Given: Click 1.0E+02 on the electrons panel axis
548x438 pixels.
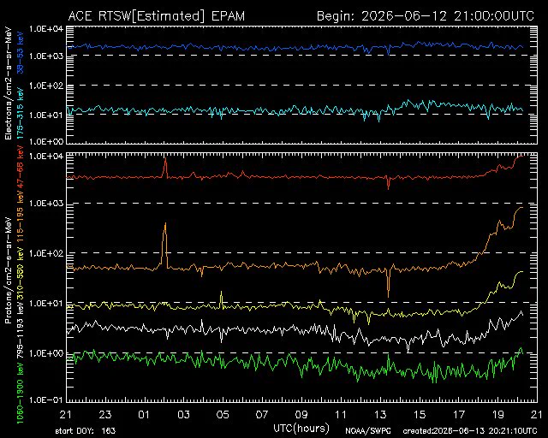Looking at the screenshot, I should (x=46, y=86).
